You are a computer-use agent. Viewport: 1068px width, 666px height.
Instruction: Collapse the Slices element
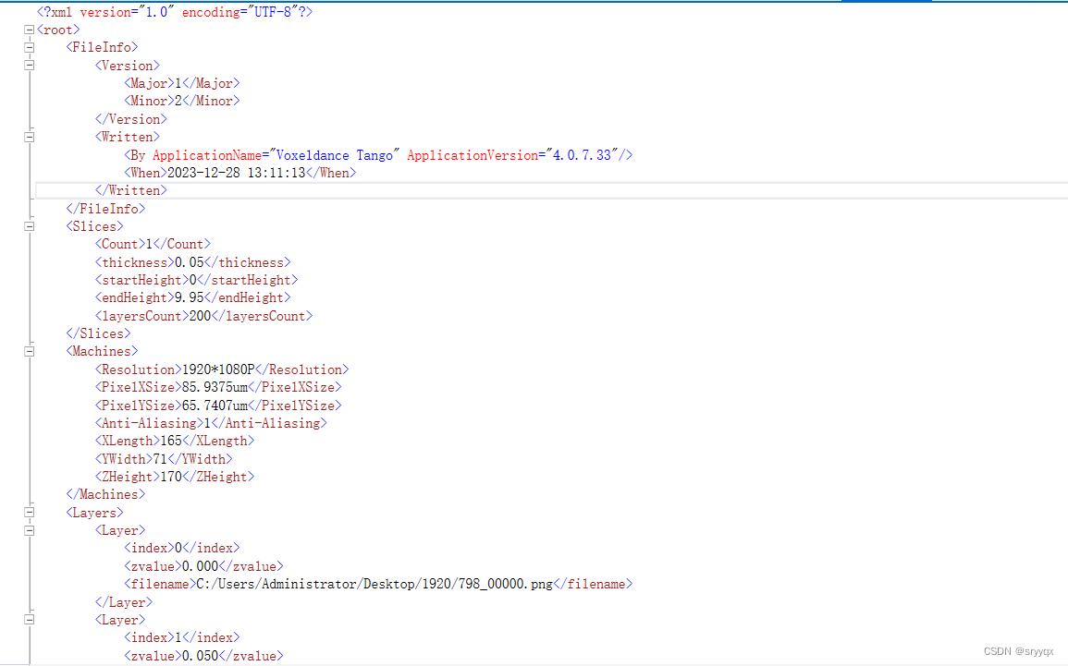(x=29, y=225)
